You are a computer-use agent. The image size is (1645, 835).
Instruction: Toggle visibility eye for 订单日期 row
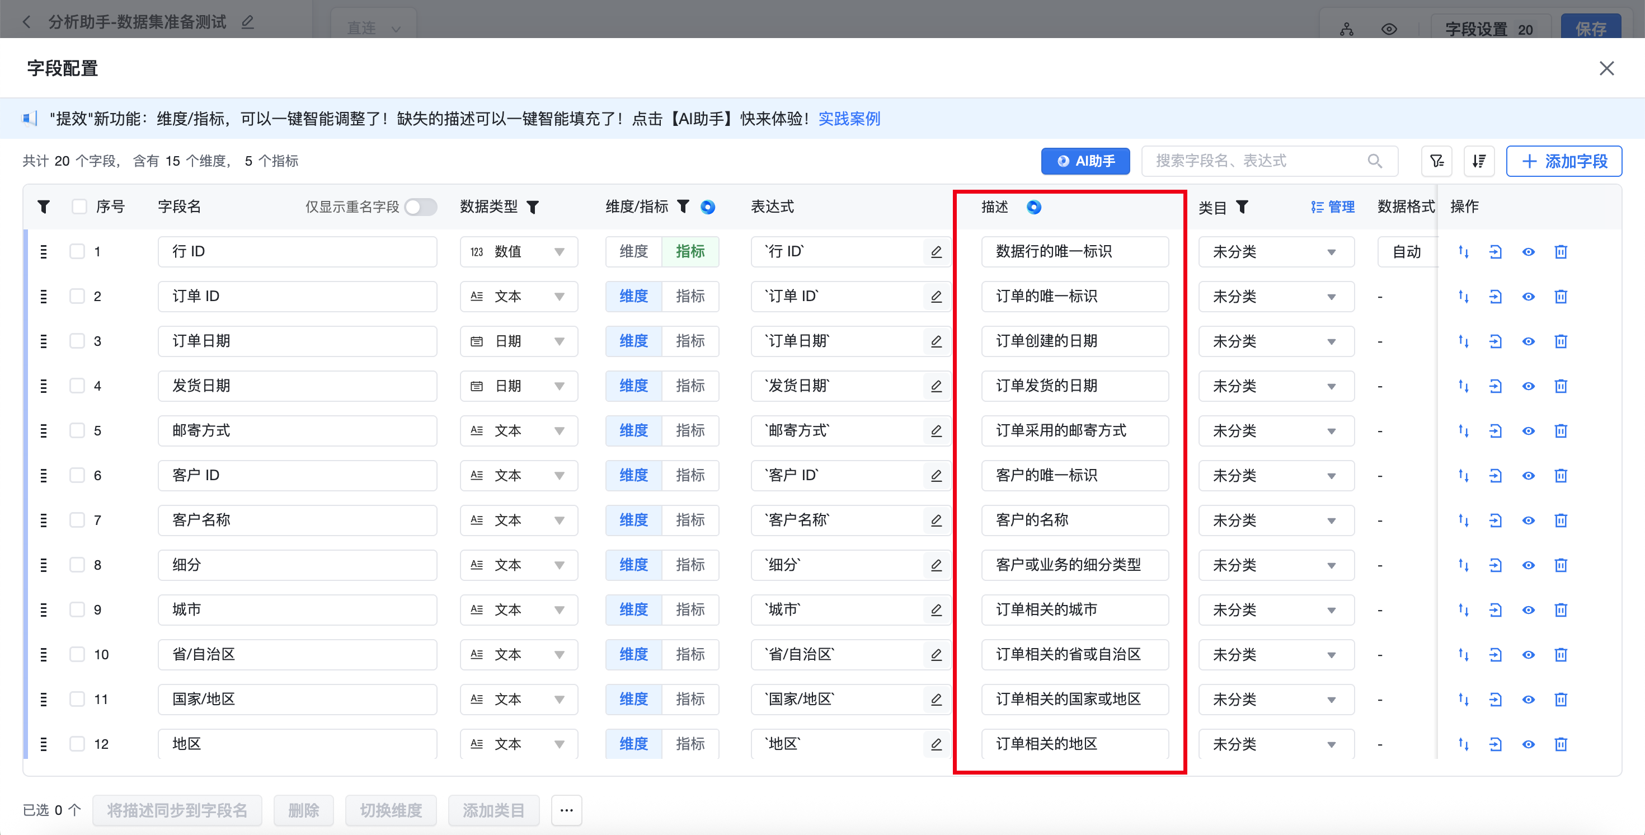point(1528,341)
